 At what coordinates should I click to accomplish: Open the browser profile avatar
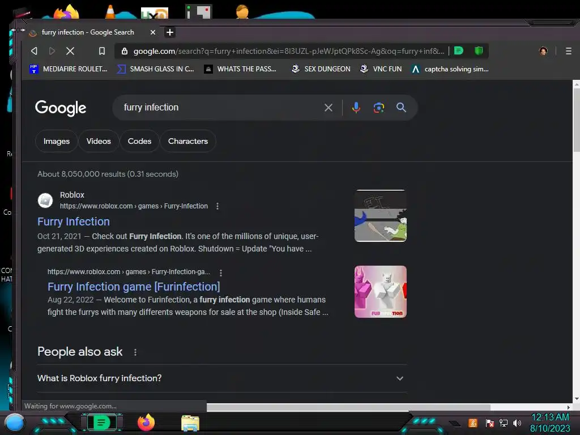[x=543, y=51]
